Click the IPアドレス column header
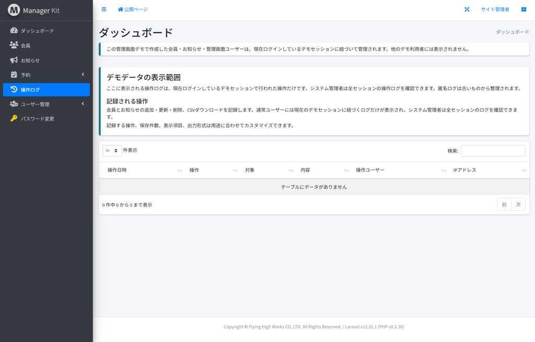The width and height of the screenshot is (535, 342). pyautogui.click(x=489, y=170)
